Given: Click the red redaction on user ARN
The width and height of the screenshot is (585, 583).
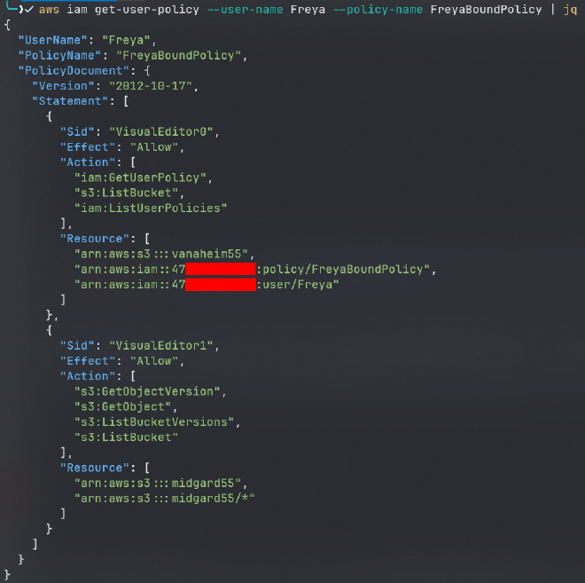Looking at the screenshot, I should coord(221,284).
